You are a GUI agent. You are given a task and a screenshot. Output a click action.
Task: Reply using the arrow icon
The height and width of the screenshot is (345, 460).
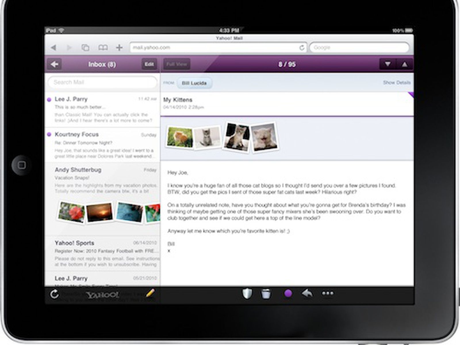point(307,294)
